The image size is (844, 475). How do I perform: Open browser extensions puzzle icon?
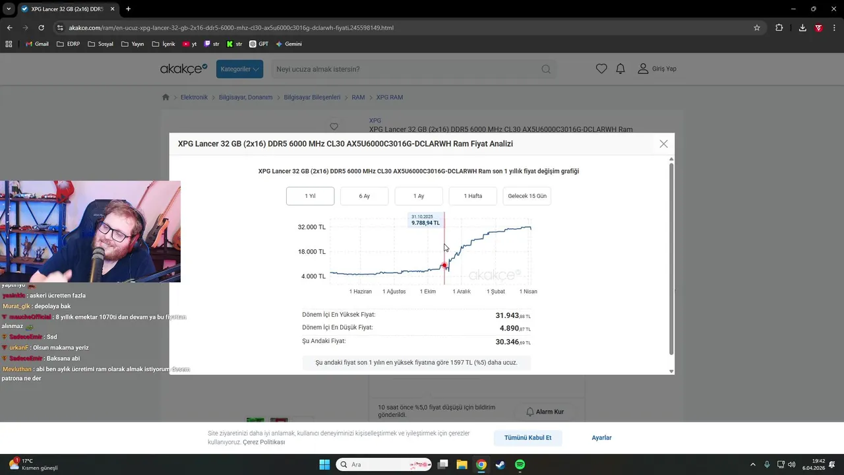pyautogui.click(x=779, y=28)
